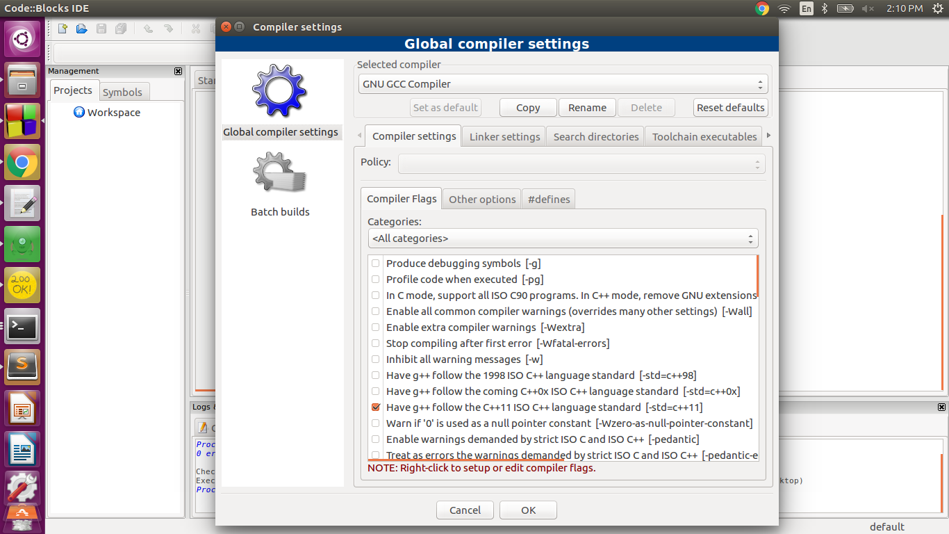949x534 pixels.
Task: Uncheck the C++11 language standard flag
Action: pyautogui.click(x=376, y=407)
